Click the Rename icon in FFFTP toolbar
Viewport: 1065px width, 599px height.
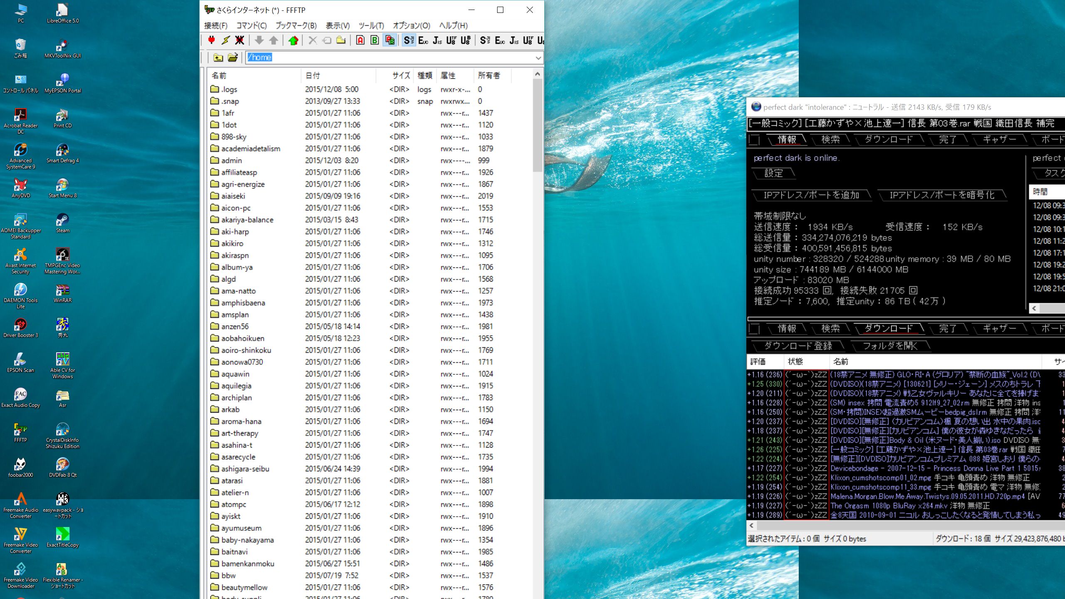click(327, 40)
